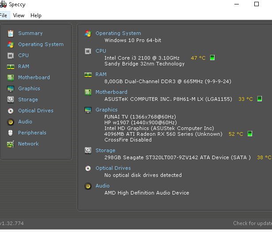Click version number v1.32.774 in status bar

coord(12,223)
